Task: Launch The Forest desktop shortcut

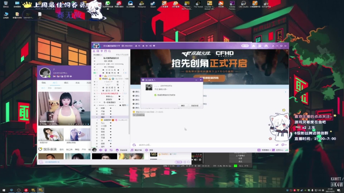Action: tap(198, 4)
